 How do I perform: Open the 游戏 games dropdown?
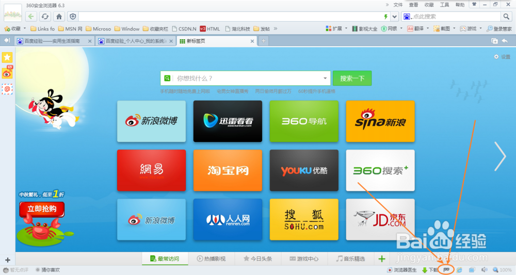471,28
